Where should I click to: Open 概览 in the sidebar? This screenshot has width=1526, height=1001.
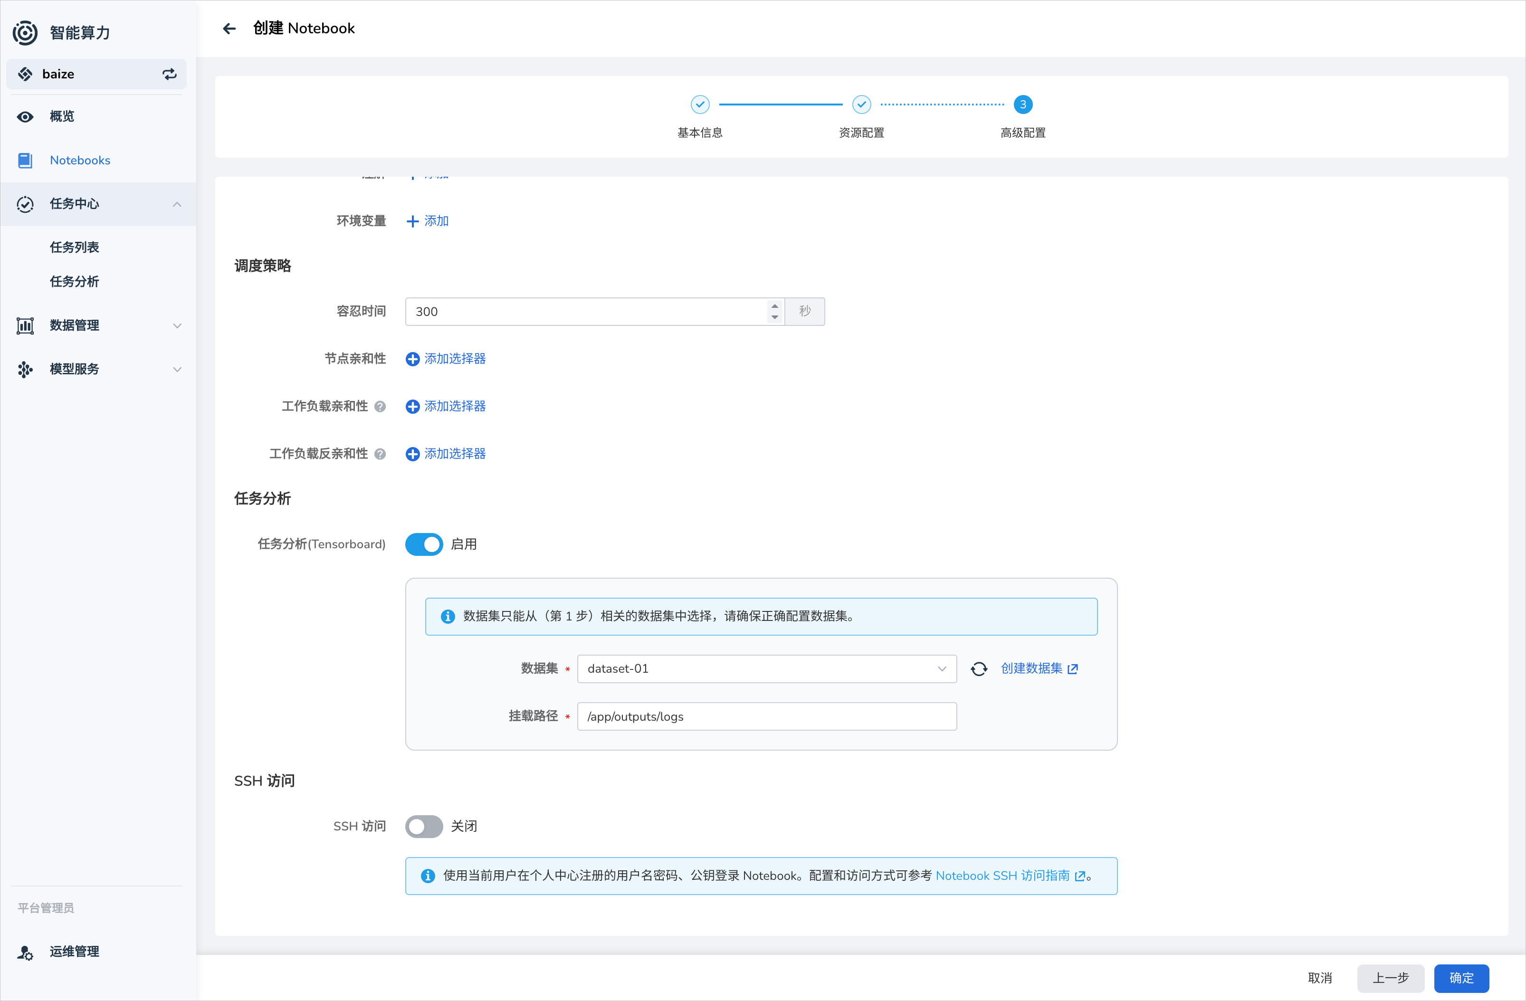98,117
